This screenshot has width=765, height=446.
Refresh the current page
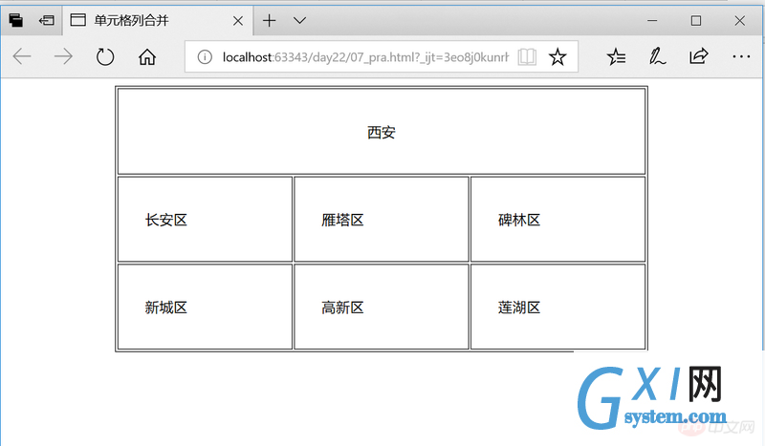click(x=105, y=57)
